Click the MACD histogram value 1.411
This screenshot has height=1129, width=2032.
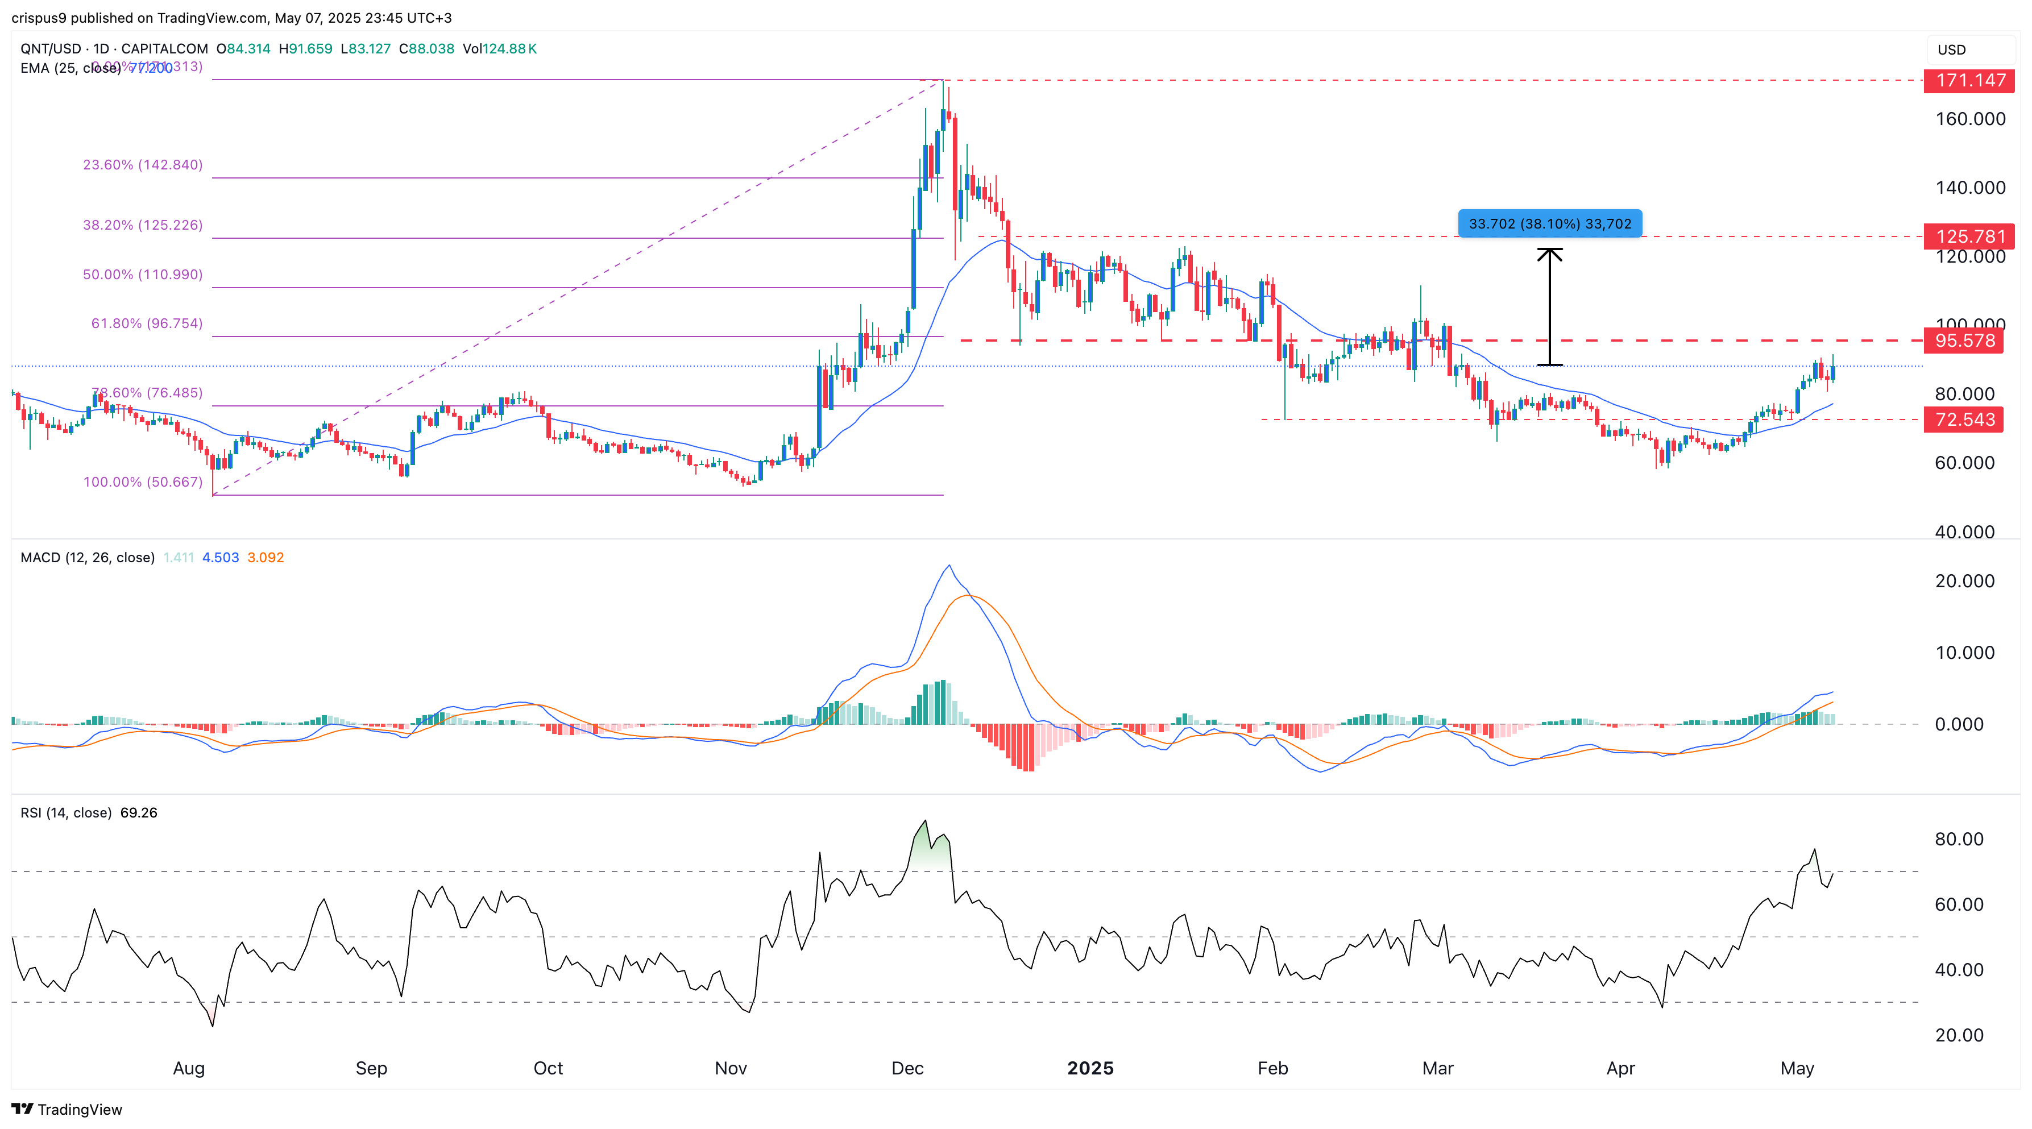click(179, 557)
